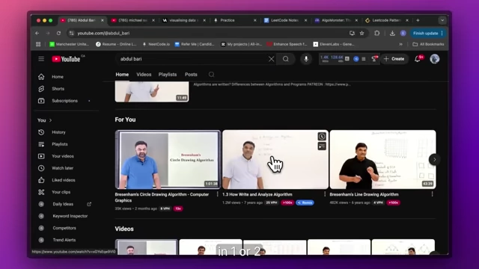The height and width of the screenshot is (269, 479).
Task: Open the All Bookmarks folder
Action: click(428, 44)
